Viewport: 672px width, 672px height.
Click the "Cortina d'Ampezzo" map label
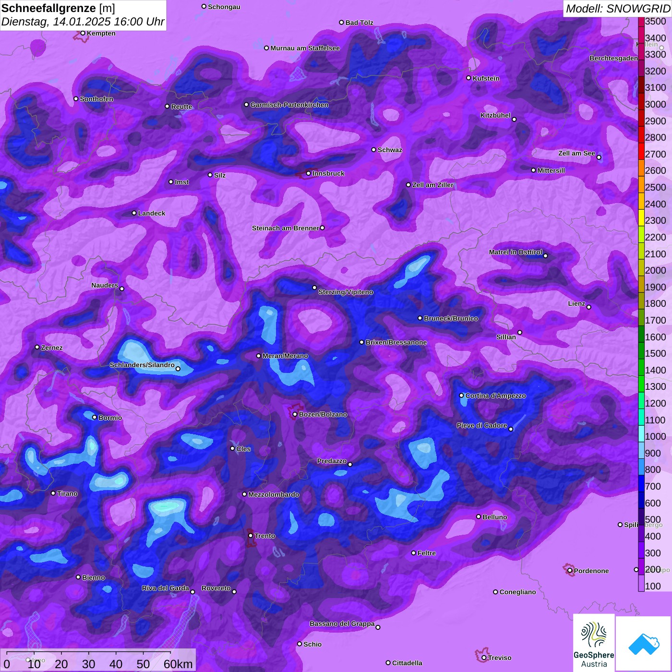click(x=496, y=396)
